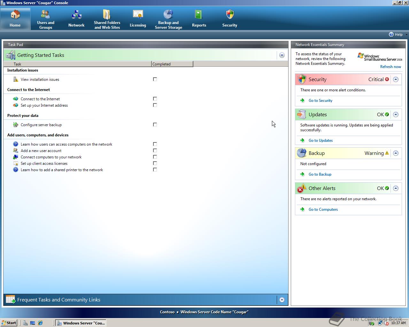Click the Security shield icon in summary

click(x=302, y=79)
